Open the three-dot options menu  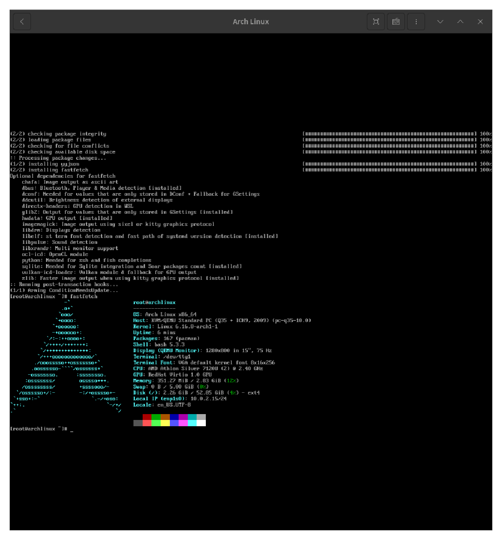click(x=416, y=22)
